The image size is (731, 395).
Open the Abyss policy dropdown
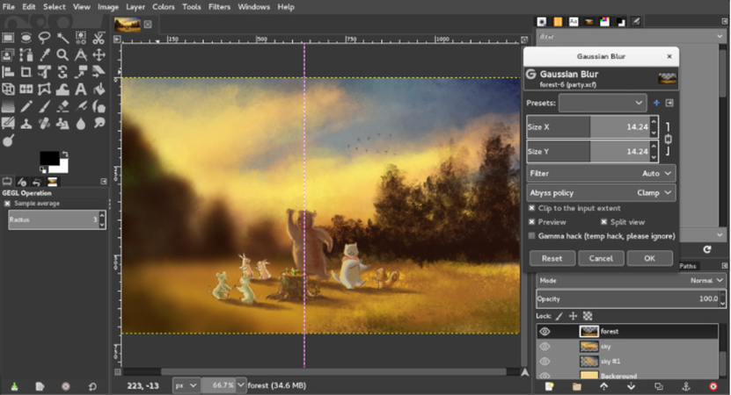(601, 192)
